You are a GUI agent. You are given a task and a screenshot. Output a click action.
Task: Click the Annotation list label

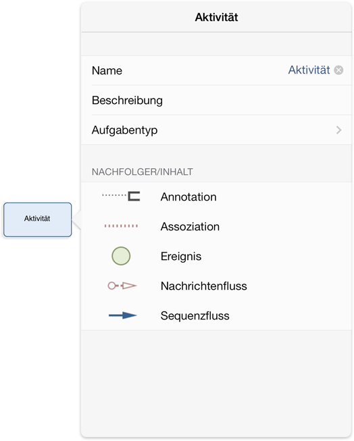188,197
